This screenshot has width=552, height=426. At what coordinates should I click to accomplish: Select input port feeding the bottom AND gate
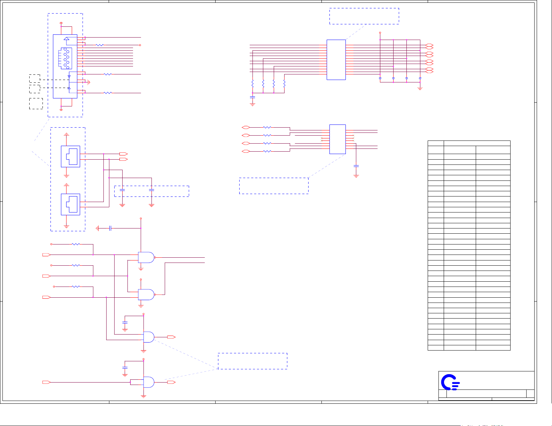click(x=47, y=382)
